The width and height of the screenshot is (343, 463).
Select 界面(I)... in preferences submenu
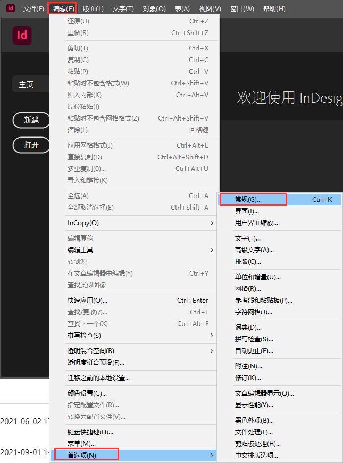(x=280, y=211)
